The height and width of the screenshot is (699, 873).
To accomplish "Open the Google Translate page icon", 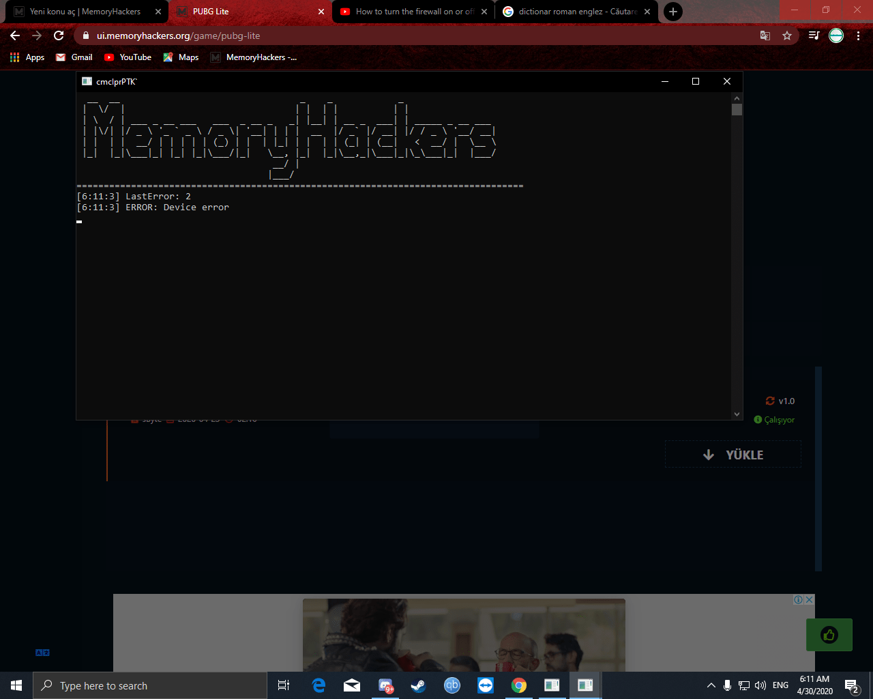I will point(765,35).
